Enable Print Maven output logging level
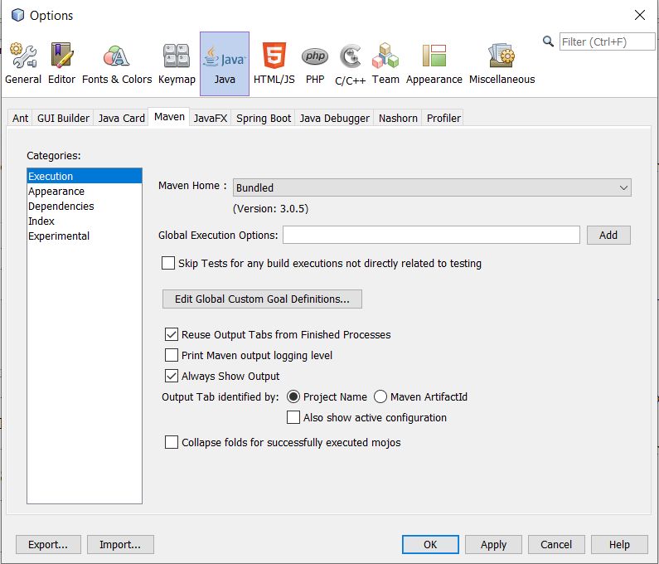The width and height of the screenshot is (659, 564). pos(171,355)
